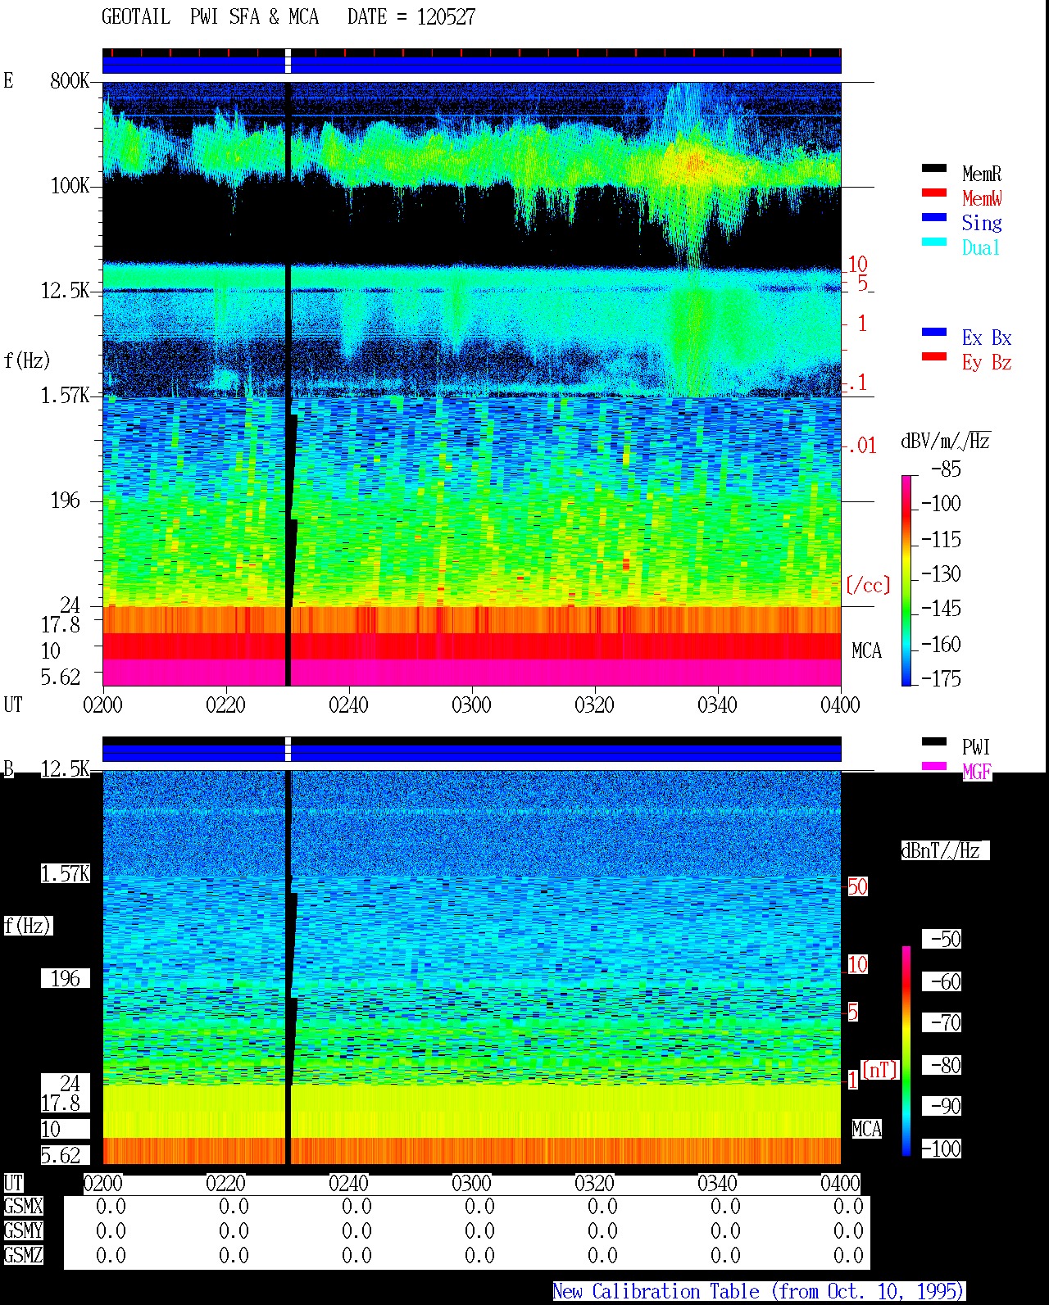The image size is (1049, 1305).
Task: Click the -85 value on the E color scale
Action: (946, 469)
